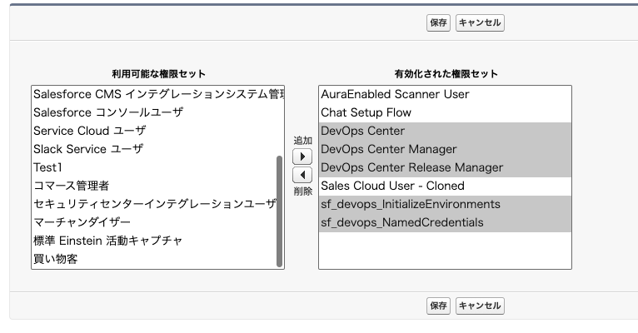638x333 pixels.
Task: Select Sales Cloud User - Cloned
Action: [392, 186]
